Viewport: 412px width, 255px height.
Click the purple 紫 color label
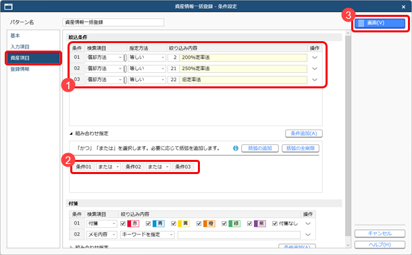260,223
